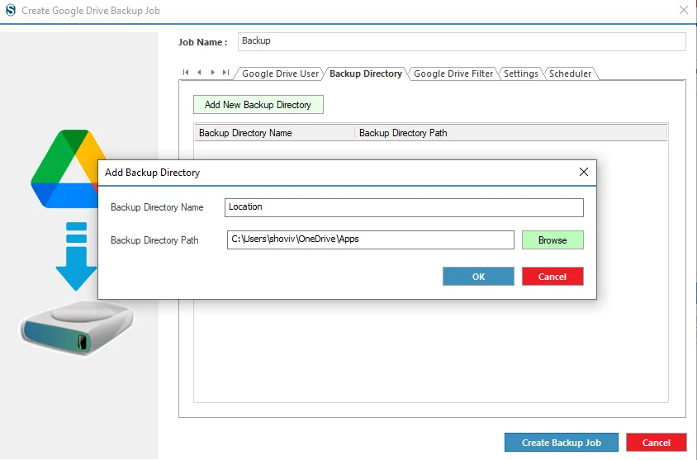Click the Backup Directory Name column header

[x=274, y=133]
